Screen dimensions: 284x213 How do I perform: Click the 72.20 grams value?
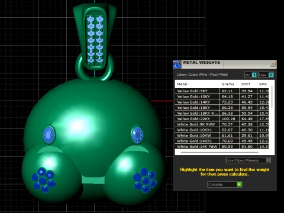pyautogui.click(x=227, y=102)
